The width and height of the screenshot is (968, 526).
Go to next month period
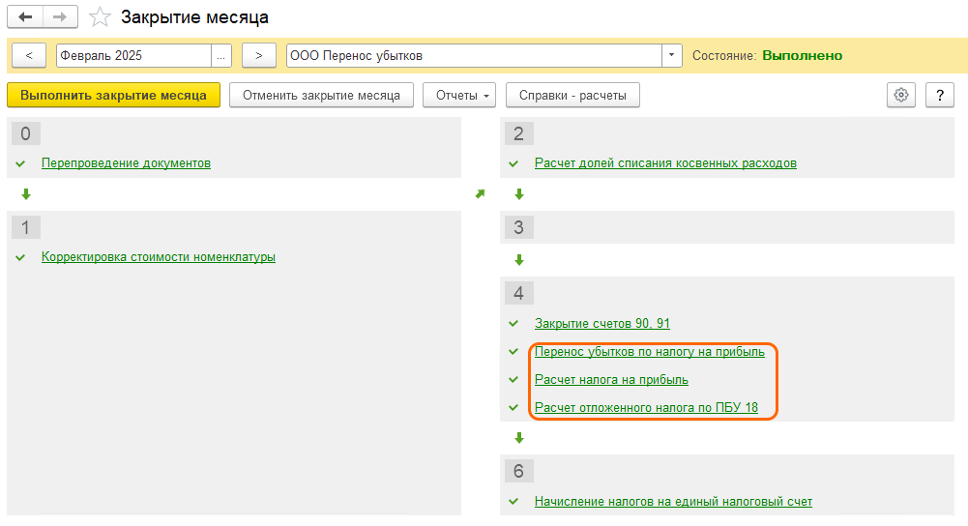click(x=258, y=55)
